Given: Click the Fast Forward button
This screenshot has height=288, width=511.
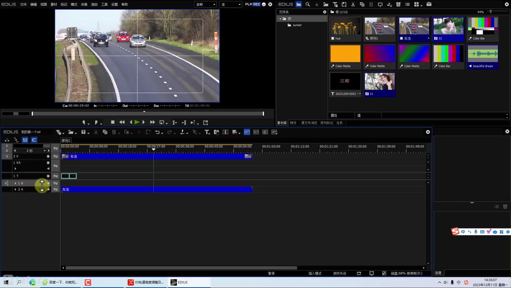Looking at the screenshot, I should point(152,122).
